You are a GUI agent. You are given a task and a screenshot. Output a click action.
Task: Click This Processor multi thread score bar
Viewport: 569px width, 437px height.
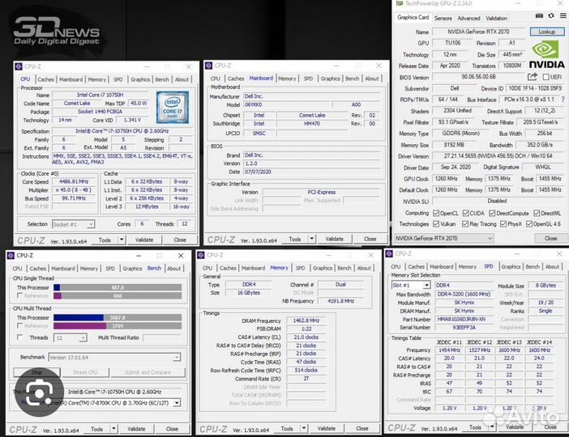pyautogui.click(x=118, y=317)
